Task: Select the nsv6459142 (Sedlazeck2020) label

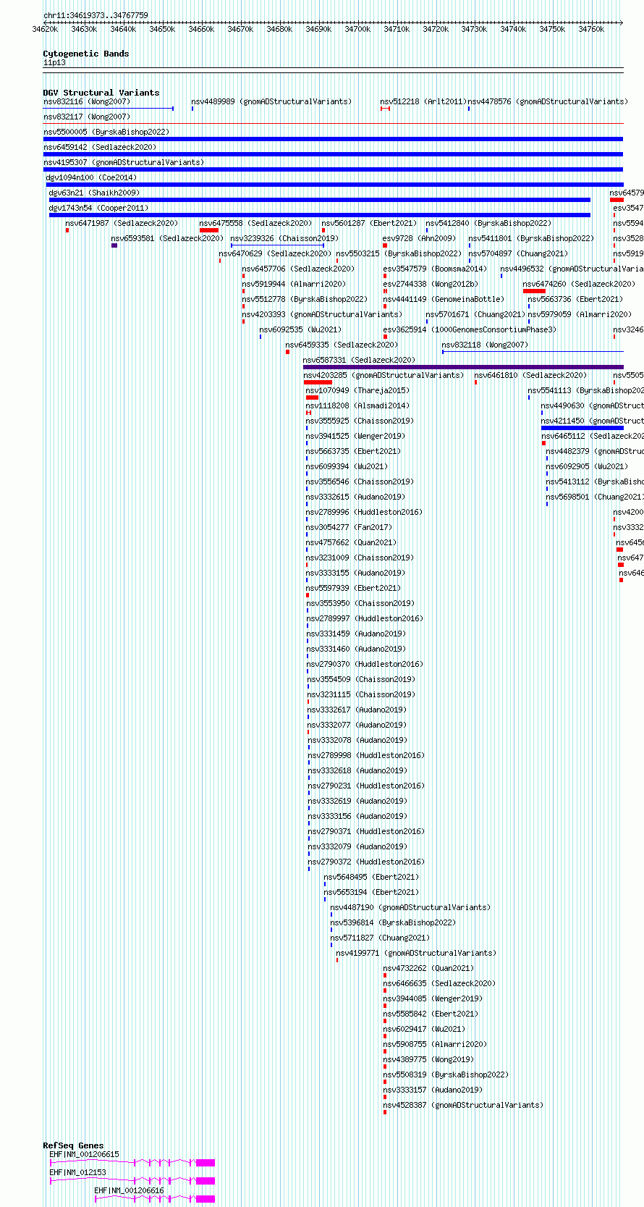Action: [x=99, y=147]
